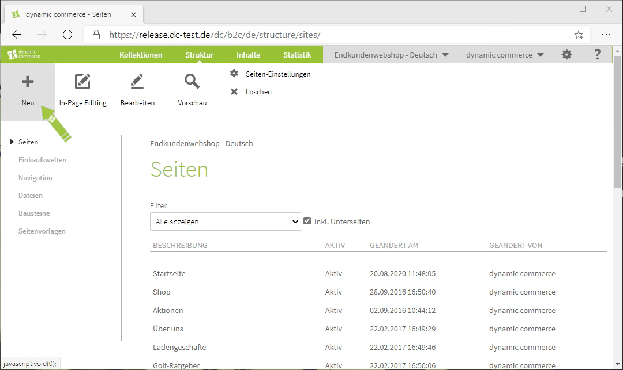
Task: Add page to favorites star icon
Action: coord(579,35)
